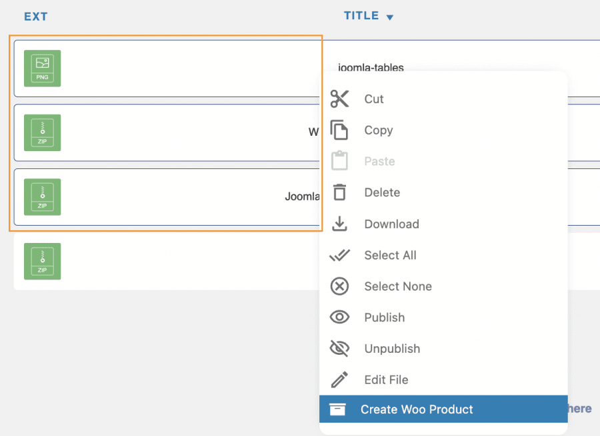
Task: Click the unselected fourth ZIP file icon
Action: point(42,261)
